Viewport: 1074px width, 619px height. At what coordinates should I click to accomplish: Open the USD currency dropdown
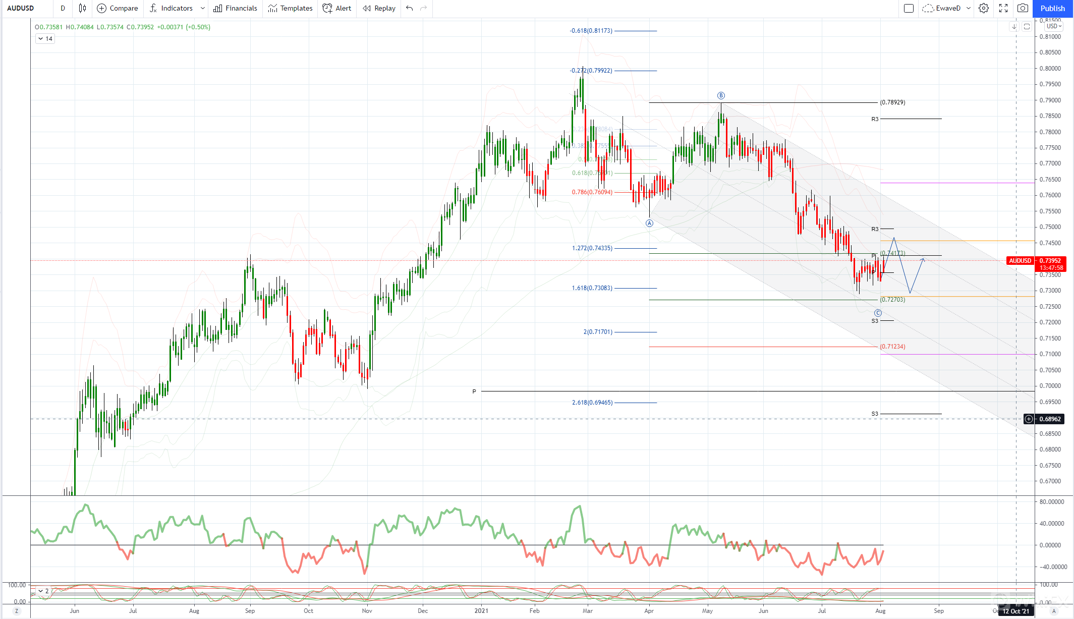pos(1054,26)
